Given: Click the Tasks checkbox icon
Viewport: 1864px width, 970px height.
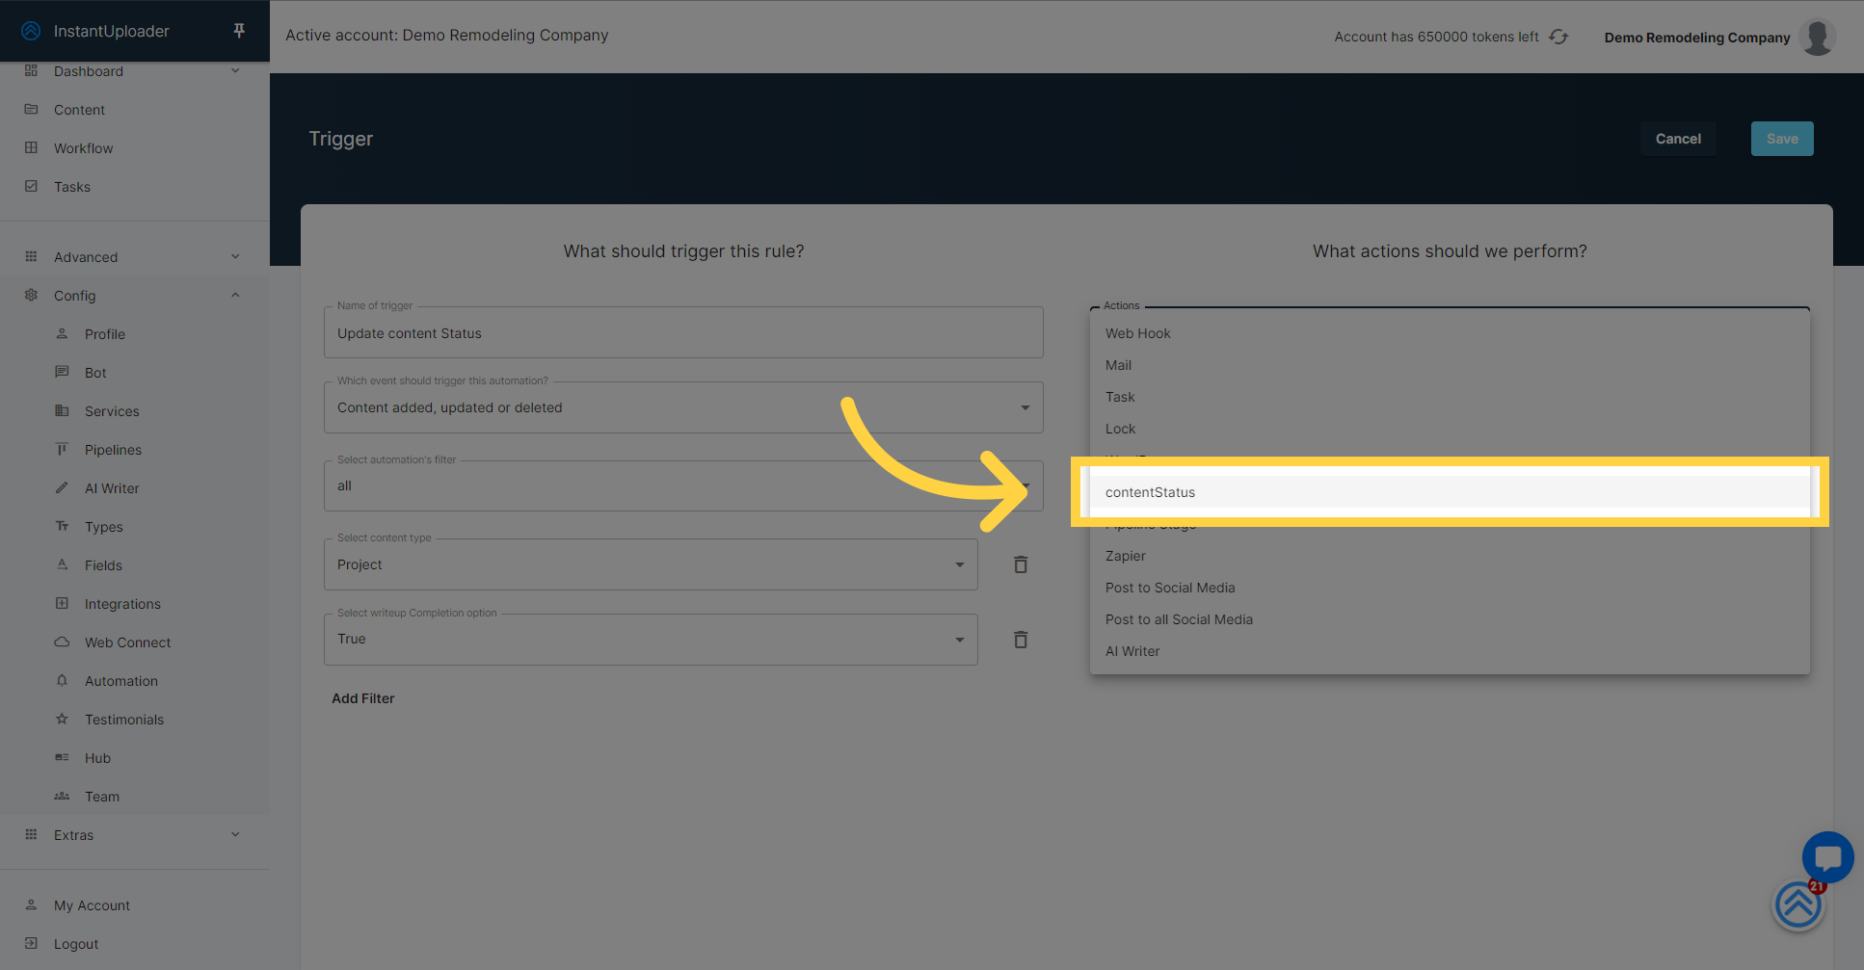Looking at the screenshot, I should (31, 186).
